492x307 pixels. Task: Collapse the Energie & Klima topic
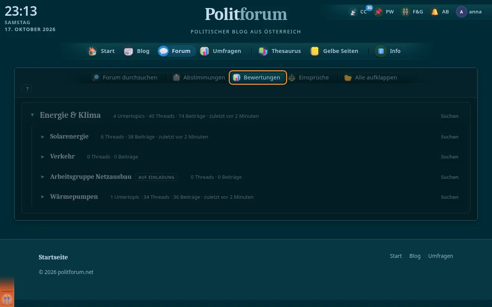32,115
